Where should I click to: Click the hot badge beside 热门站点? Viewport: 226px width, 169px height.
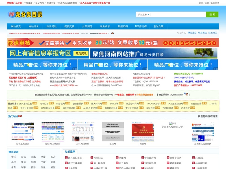point(20,116)
